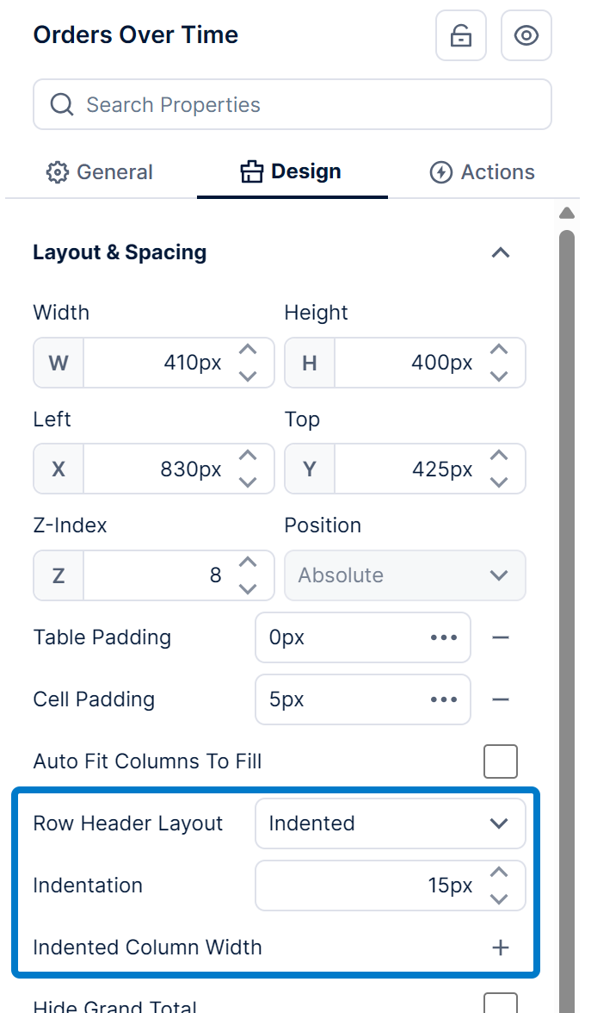
Task: Open the Position dropdown showing Absolute
Action: point(499,575)
